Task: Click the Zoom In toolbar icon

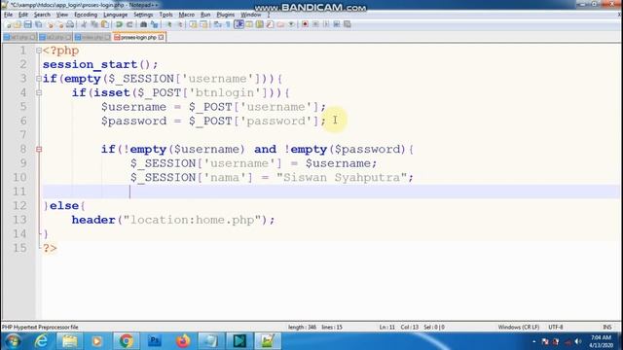Action: [168, 24]
